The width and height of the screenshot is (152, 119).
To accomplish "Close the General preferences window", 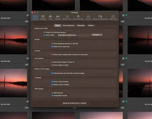I will (32, 12).
